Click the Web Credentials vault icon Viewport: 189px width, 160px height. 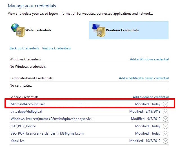17,30
